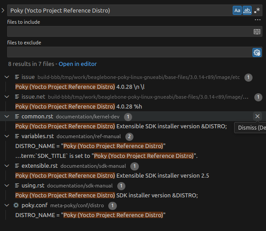Click the issue.net file icon
Image resolution: width=266 pixels, height=231 pixels.
(x=17, y=97)
